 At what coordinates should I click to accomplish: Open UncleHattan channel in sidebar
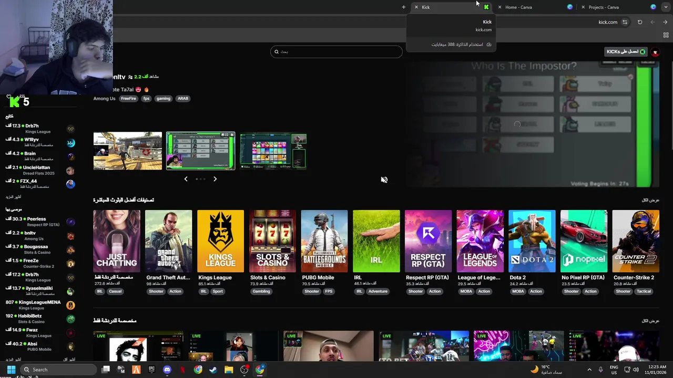(x=40, y=170)
